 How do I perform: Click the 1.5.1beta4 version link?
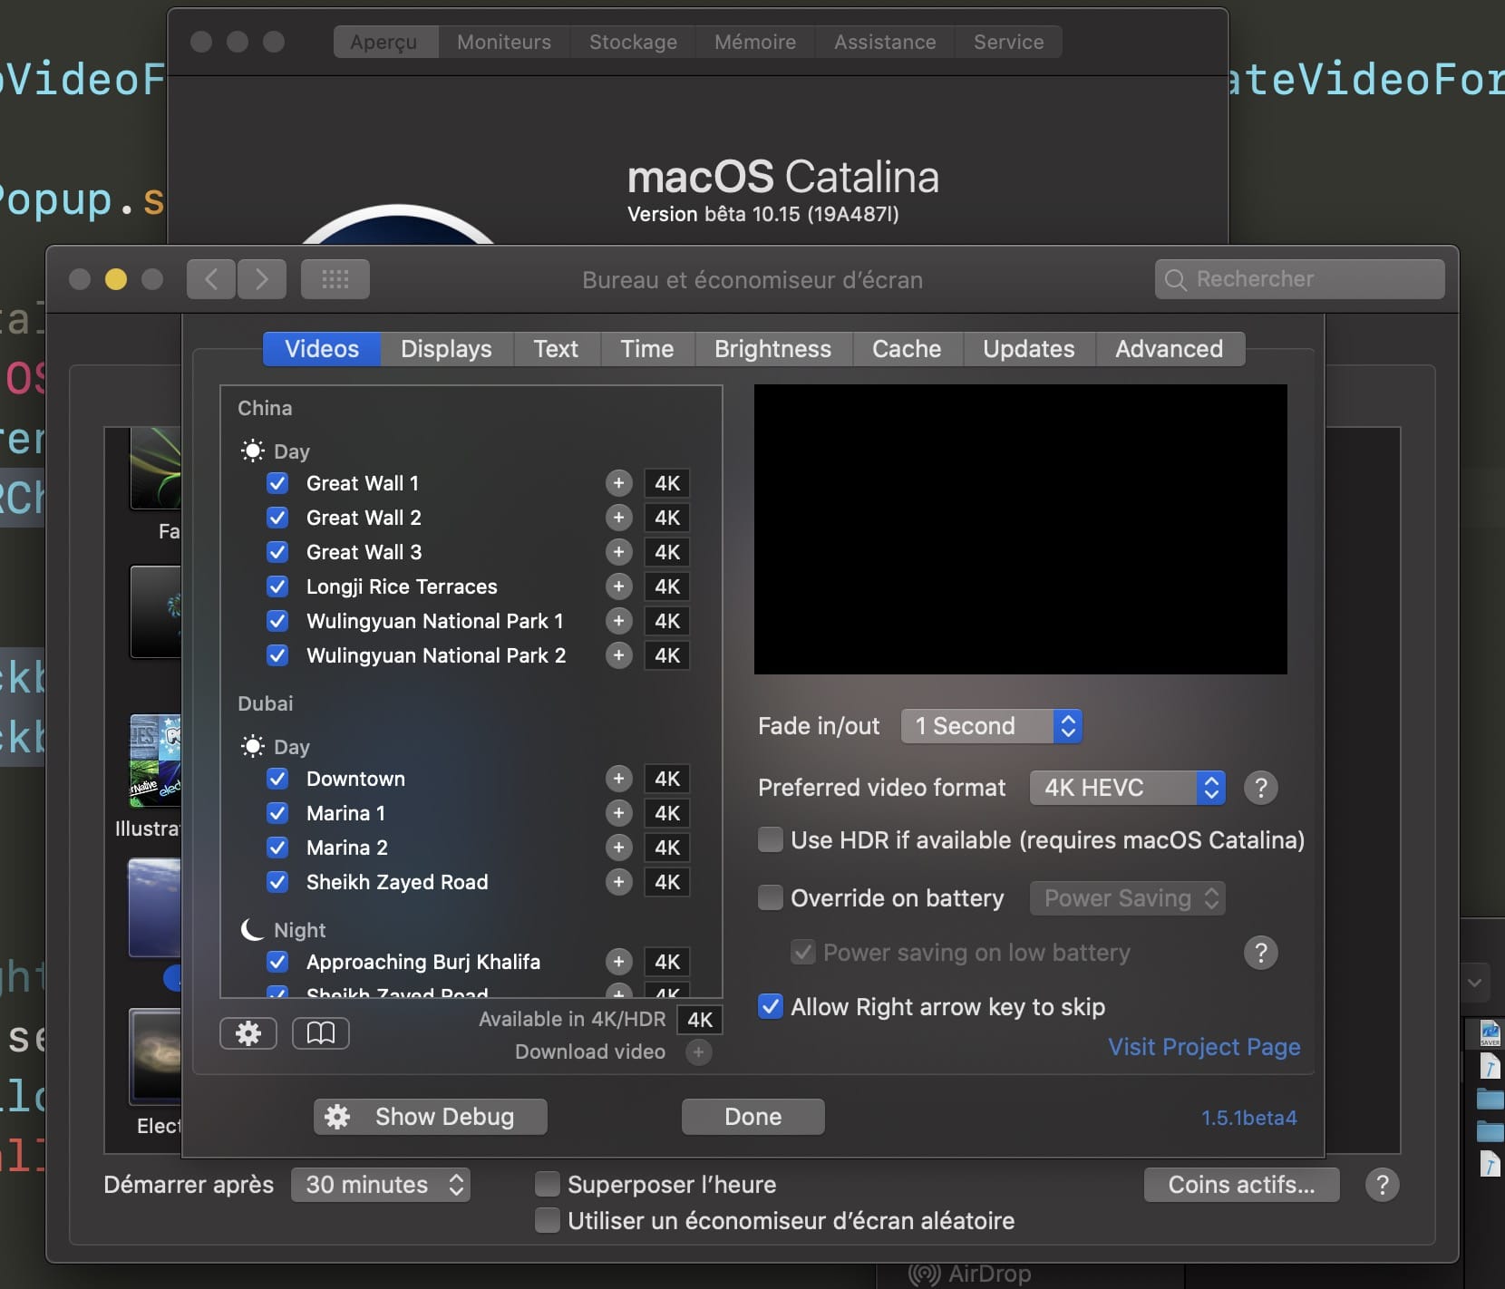tap(1249, 1118)
